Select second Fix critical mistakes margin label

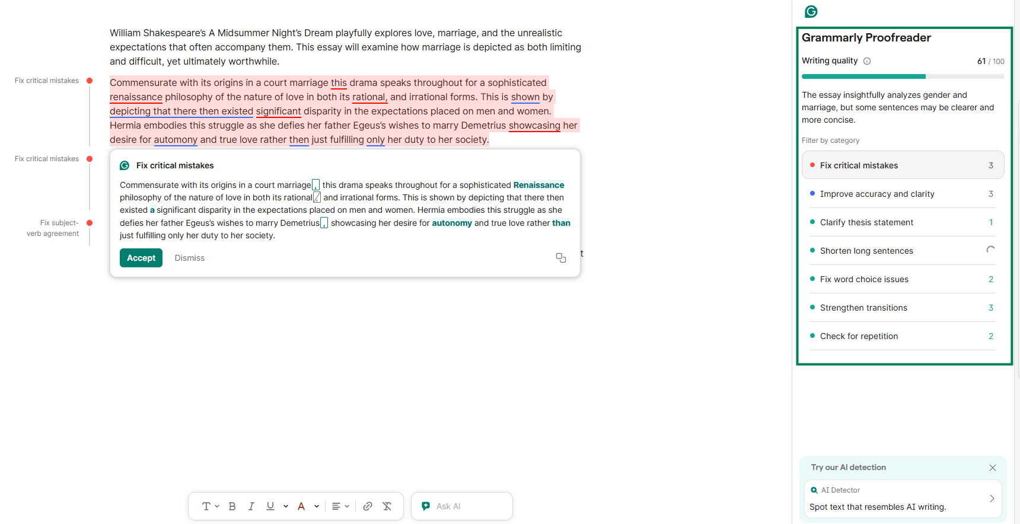(x=47, y=159)
